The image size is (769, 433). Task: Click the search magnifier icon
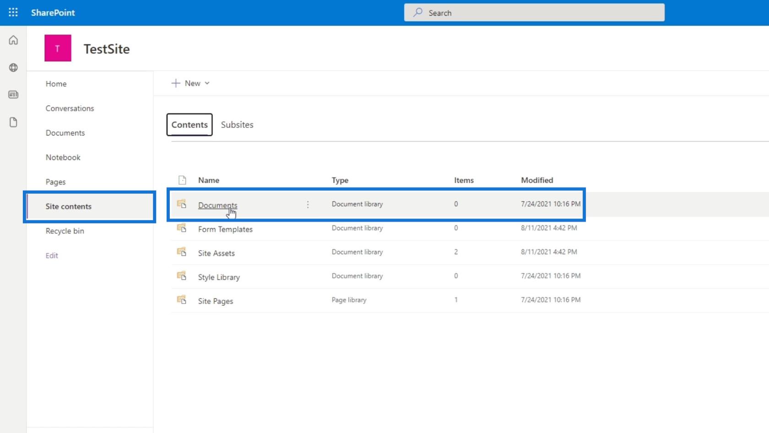pos(418,12)
